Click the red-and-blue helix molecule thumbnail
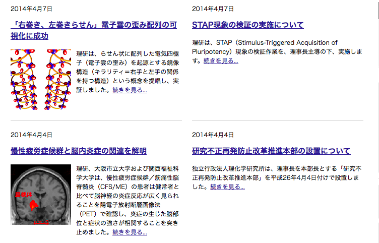 click(x=41, y=80)
